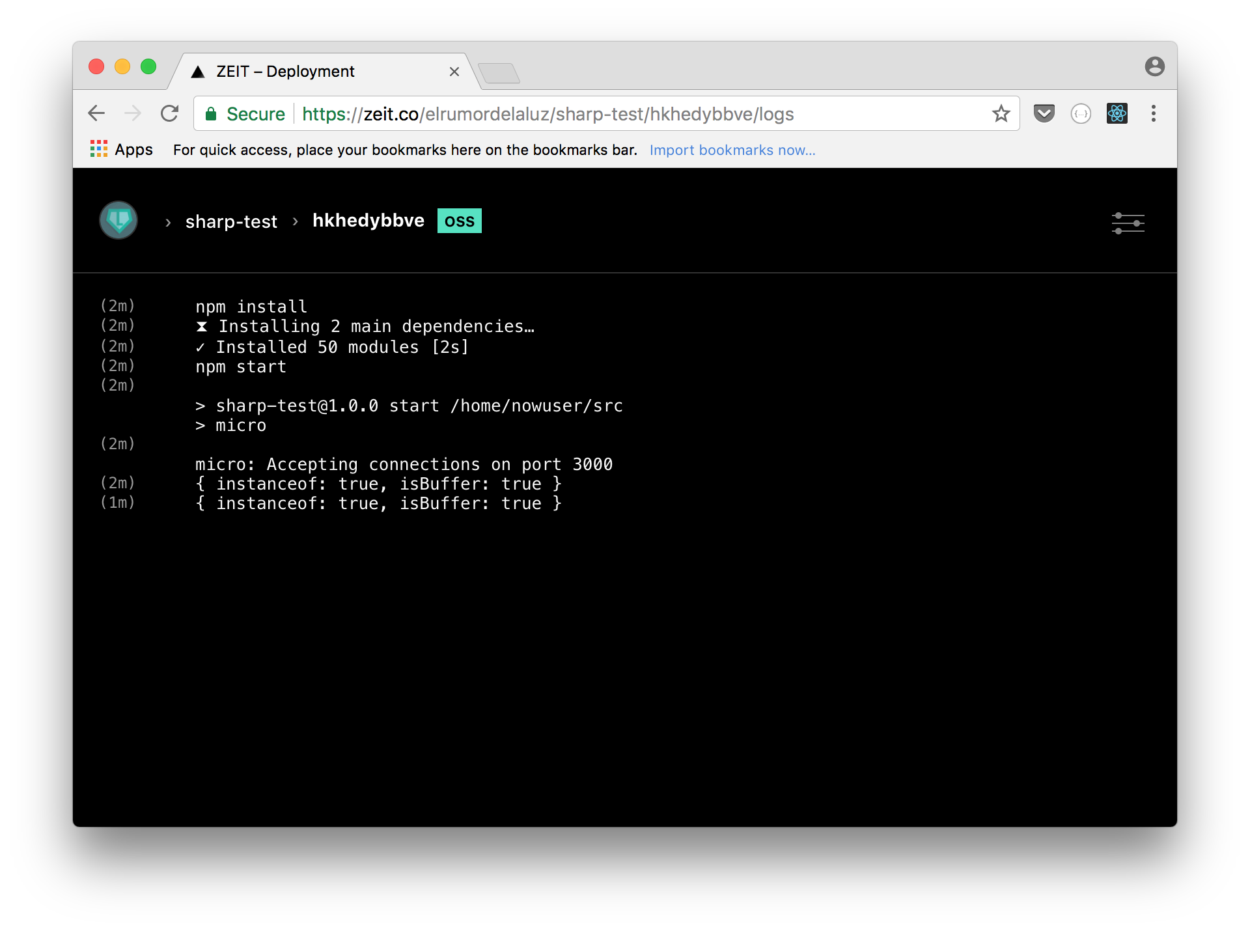Reload the deployment logs page
Viewport: 1250px width, 931px height.
coord(169,113)
